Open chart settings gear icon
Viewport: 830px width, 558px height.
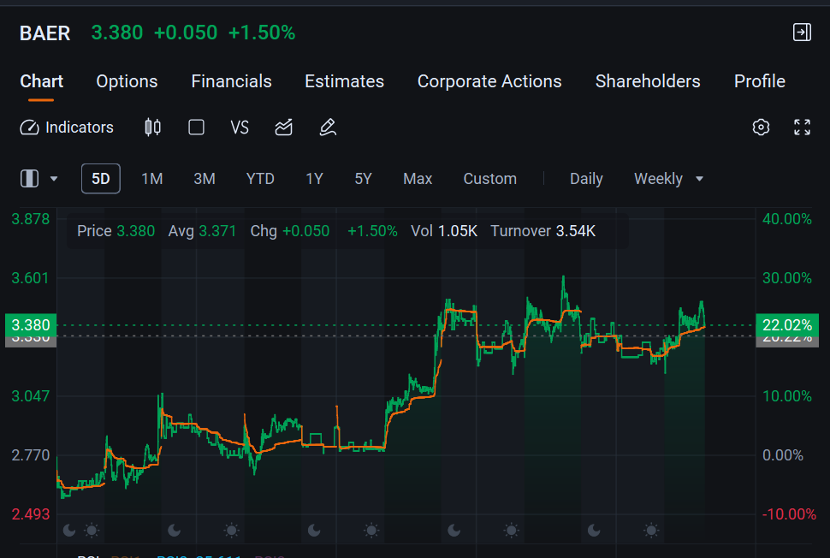point(762,127)
